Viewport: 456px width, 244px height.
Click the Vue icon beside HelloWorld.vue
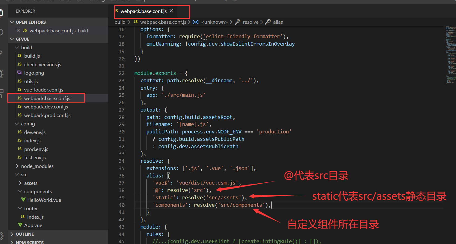coord(23,200)
